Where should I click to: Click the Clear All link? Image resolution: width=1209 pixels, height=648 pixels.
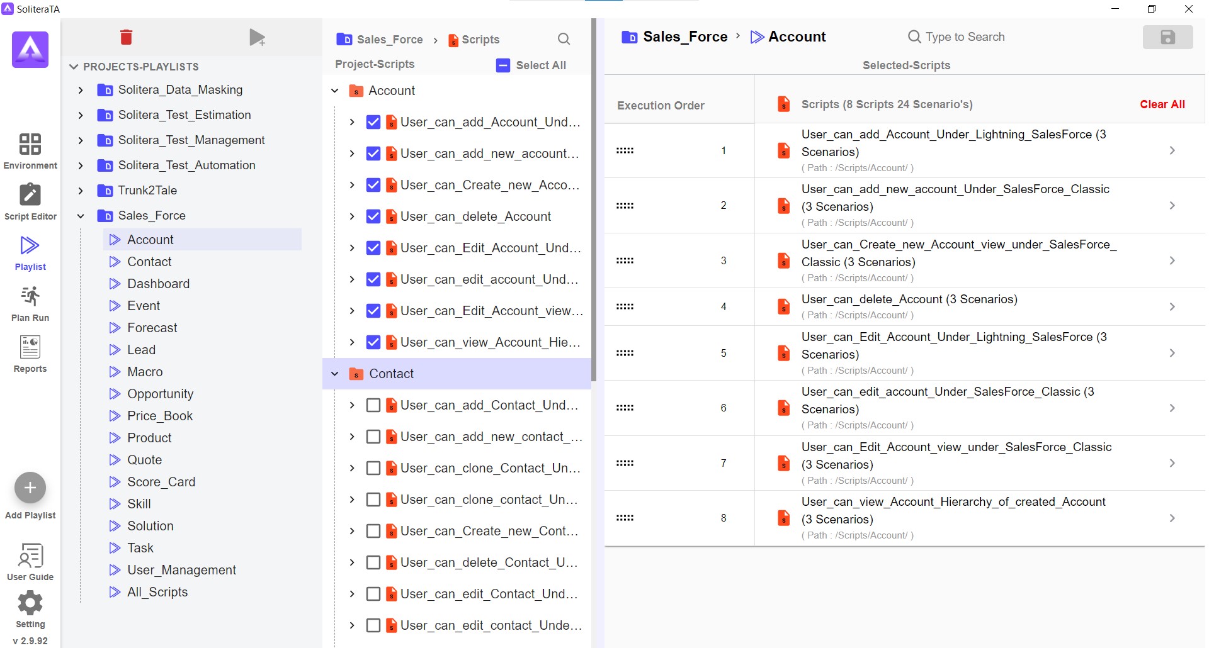coord(1162,104)
